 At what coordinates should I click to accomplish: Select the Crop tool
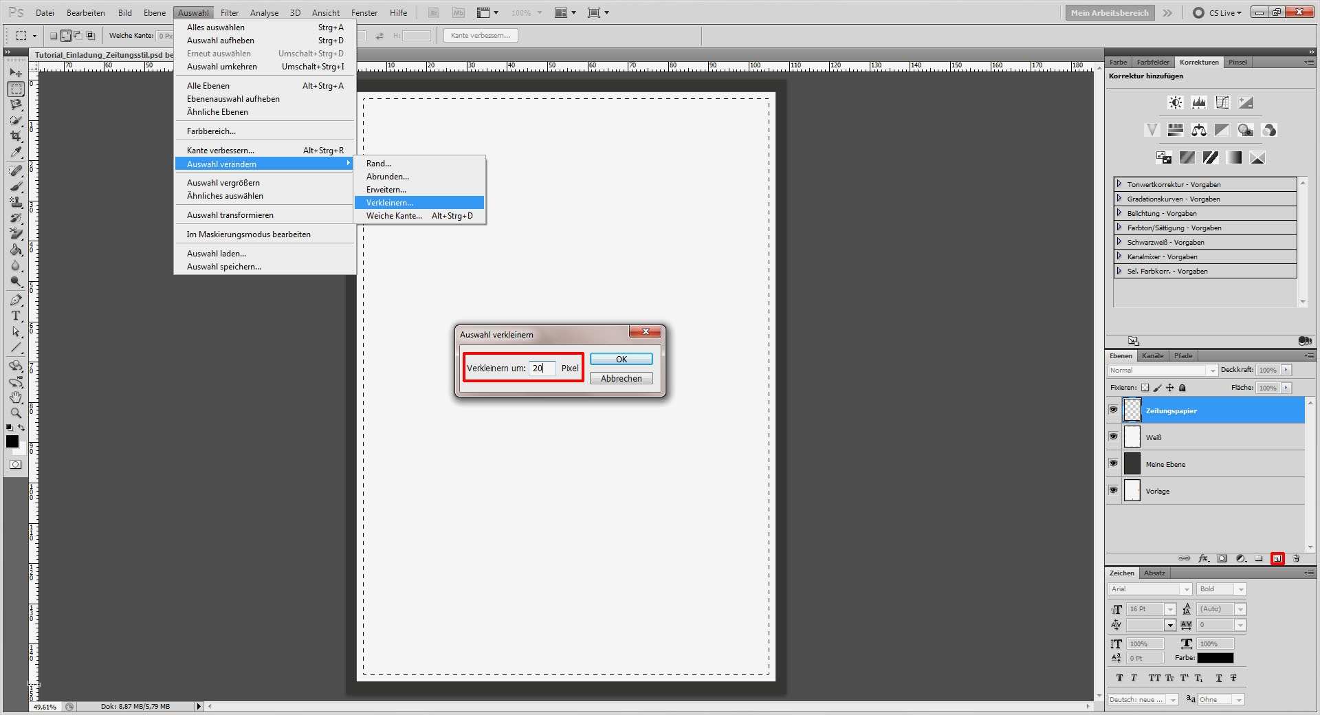tap(16, 136)
